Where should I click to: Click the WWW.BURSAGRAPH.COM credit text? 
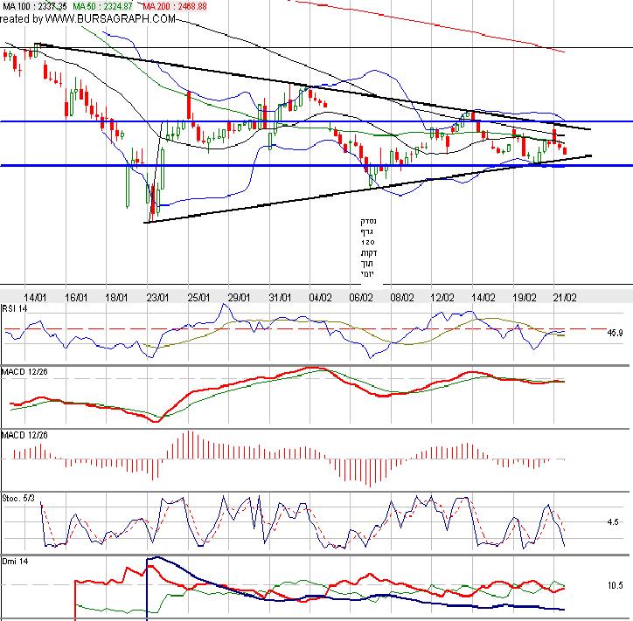(x=110, y=18)
